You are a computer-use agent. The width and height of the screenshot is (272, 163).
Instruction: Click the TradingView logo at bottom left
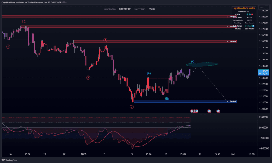click(x=10, y=160)
